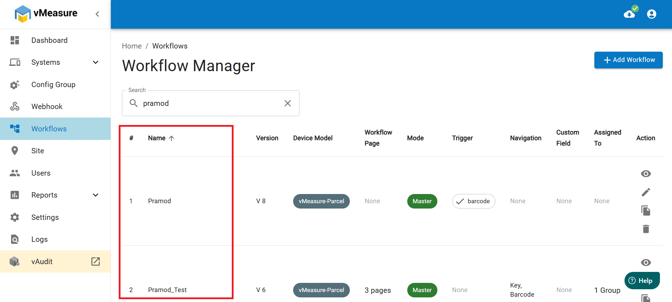
Task: Click the 1 Group assigned cell
Action: [x=607, y=290]
